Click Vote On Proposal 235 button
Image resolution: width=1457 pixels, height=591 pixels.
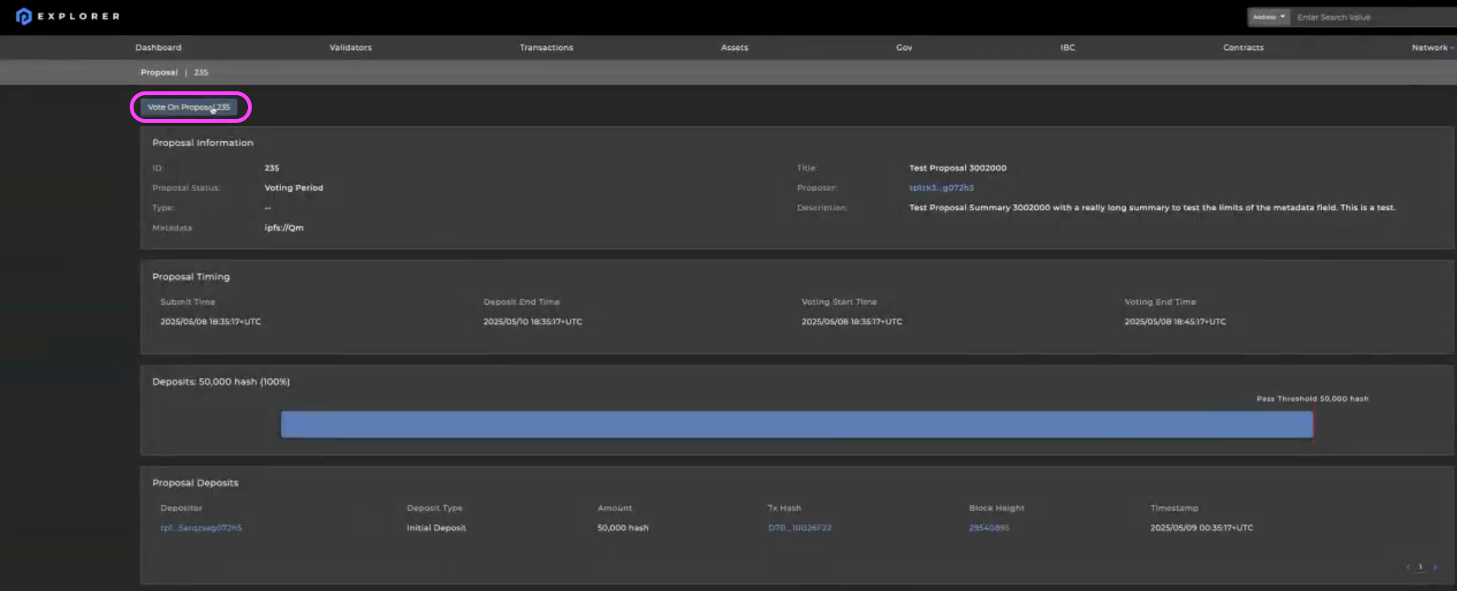[189, 107]
